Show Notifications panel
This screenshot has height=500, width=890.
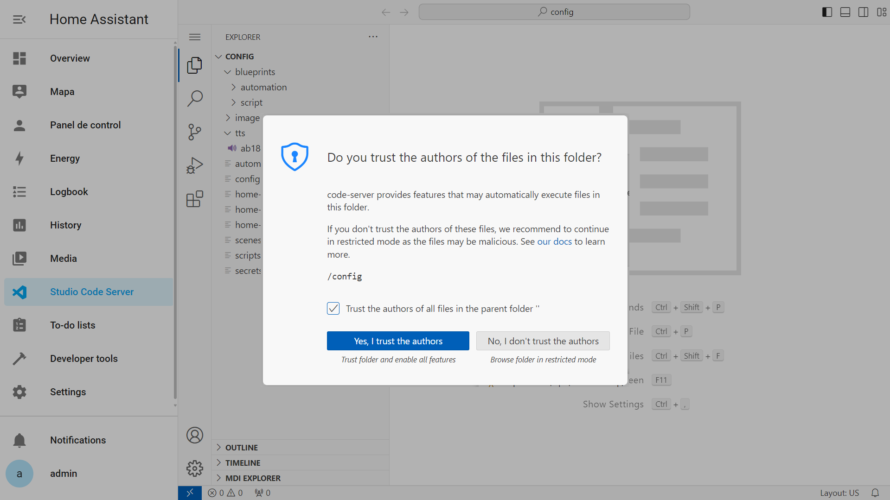(89, 440)
